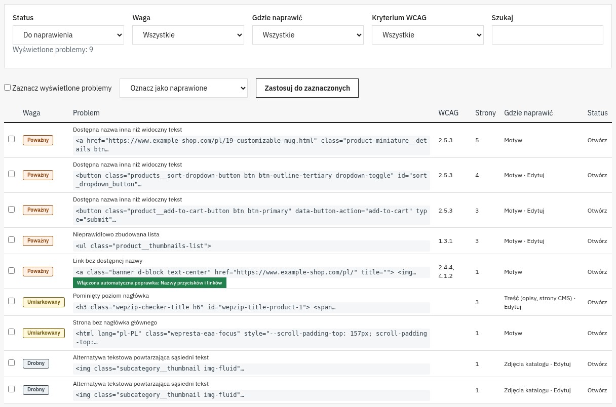Screen dimensions: 616x407
Task: Open the Kryterium WCAG filter dropdown
Action: 428,35
